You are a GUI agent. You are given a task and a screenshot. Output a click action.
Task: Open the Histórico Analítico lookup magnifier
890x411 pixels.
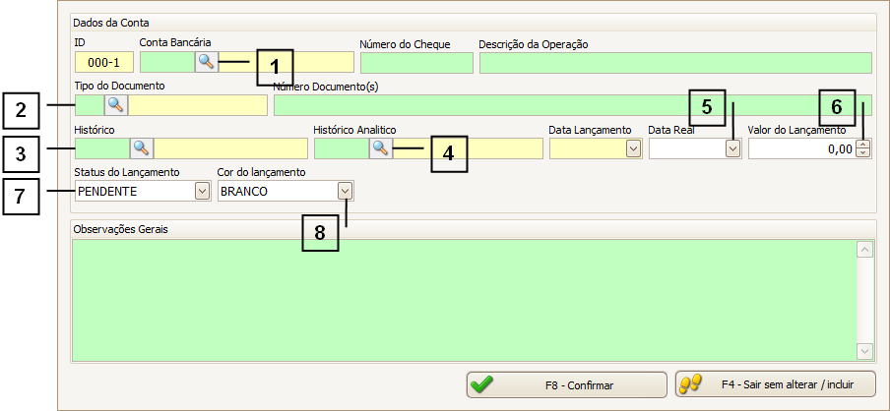(380, 148)
